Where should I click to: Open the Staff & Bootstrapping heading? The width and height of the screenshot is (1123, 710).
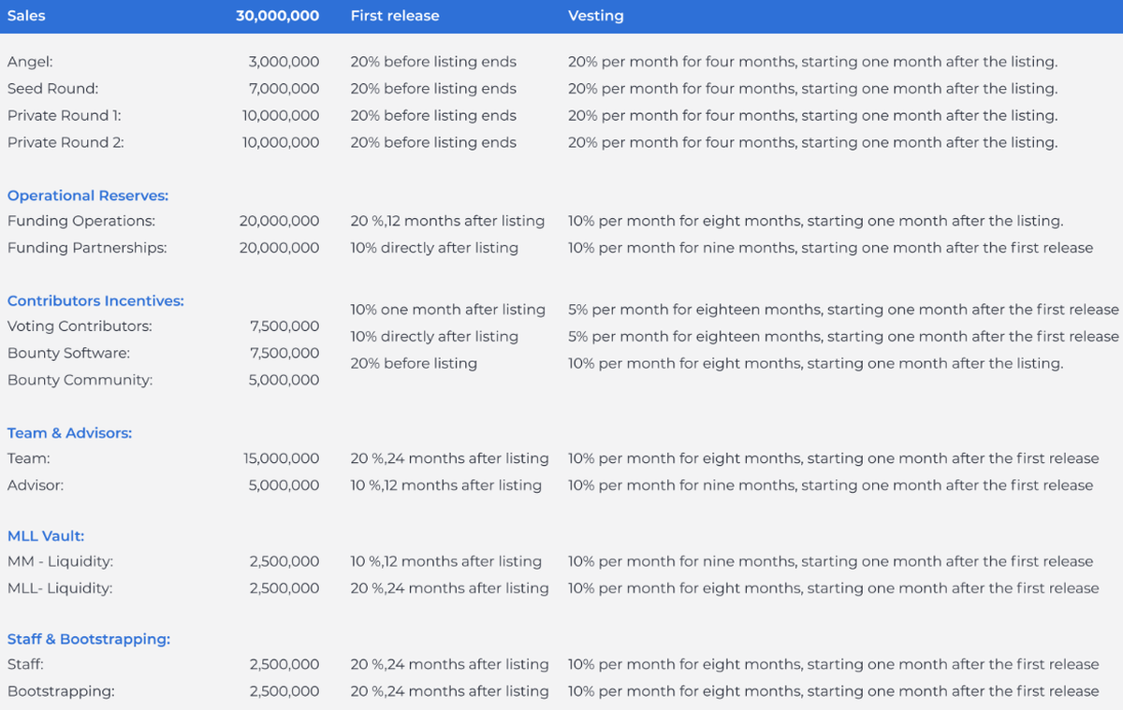click(x=89, y=639)
